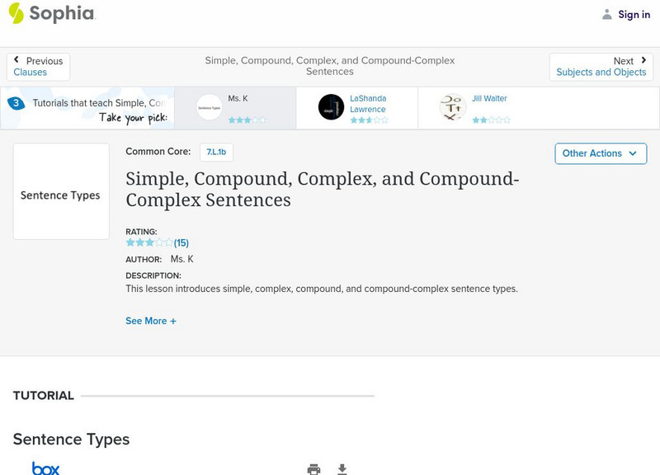Expand the See More section
Viewport: 660px width, 475px height.
tap(150, 321)
